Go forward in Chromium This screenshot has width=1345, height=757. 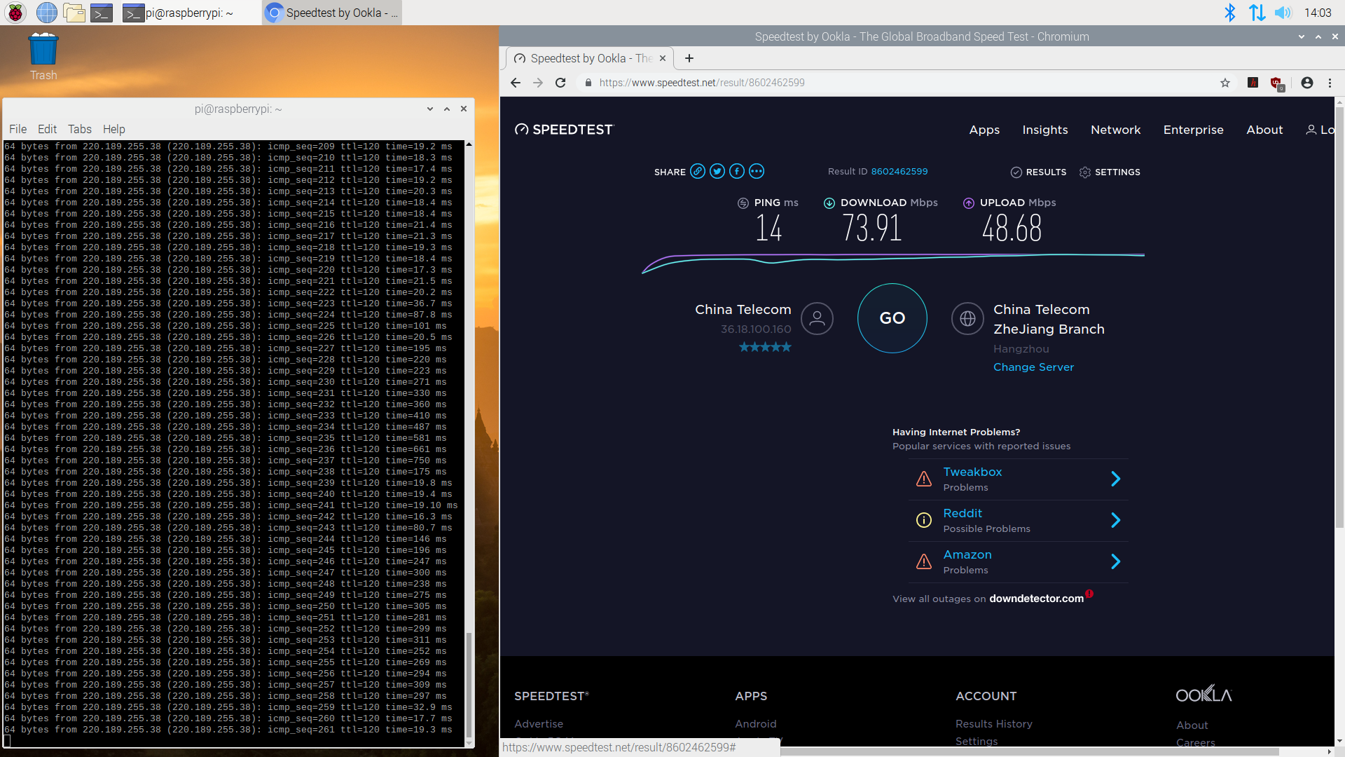pyautogui.click(x=538, y=83)
